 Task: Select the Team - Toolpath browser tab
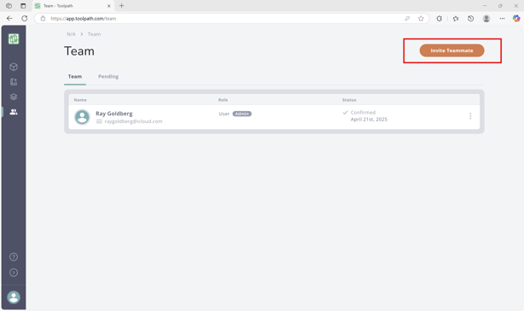pyautogui.click(x=73, y=6)
